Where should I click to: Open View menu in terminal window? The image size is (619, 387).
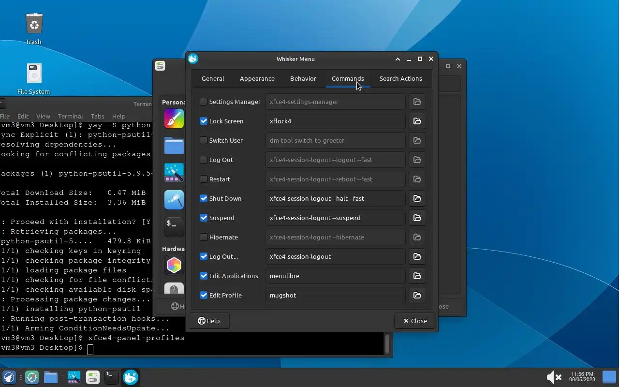[x=43, y=116]
